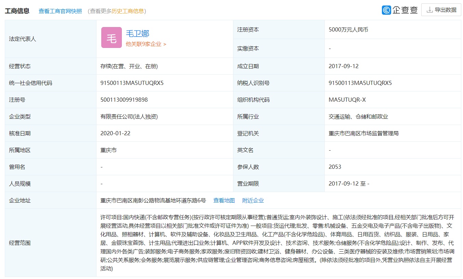Open the 查看工商官网快照 link
The height and width of the screenshot is (279, 463).
point(60,11)
